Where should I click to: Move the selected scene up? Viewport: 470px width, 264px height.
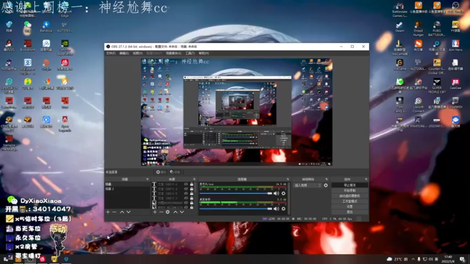[x=122, y=212]
